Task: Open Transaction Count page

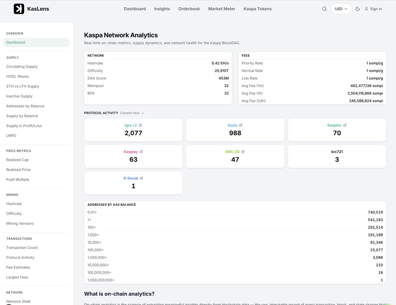Action: pos(22,248)
